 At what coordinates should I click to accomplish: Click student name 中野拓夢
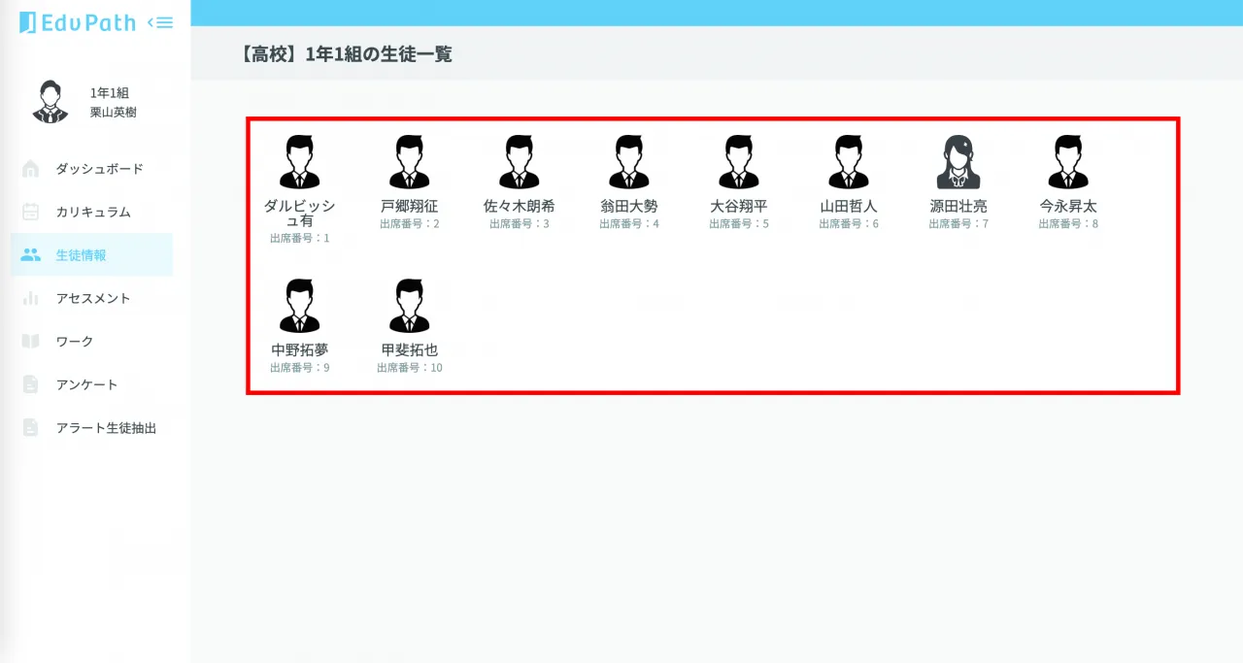pyautogui.click(x=300, y=350)
